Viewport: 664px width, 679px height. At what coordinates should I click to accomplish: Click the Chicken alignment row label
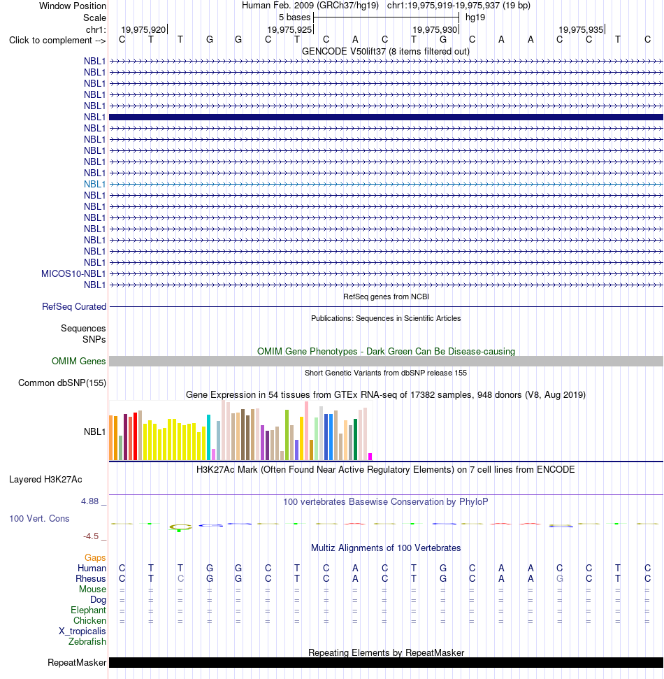(89, 620)
